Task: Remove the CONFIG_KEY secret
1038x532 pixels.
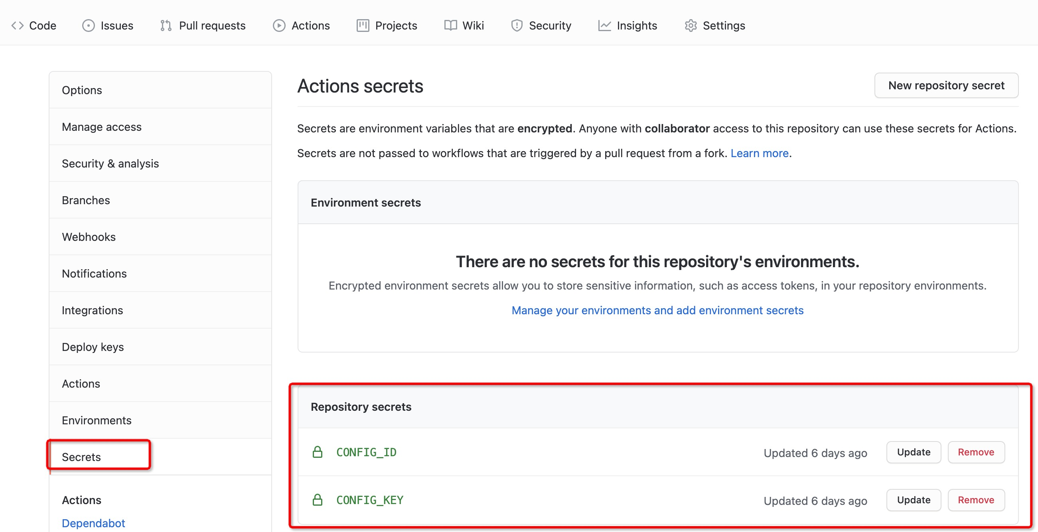Action: pos(975,500)
